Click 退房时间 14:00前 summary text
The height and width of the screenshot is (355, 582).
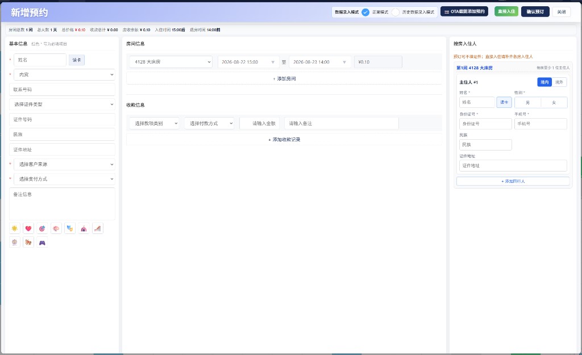point(205,30)
